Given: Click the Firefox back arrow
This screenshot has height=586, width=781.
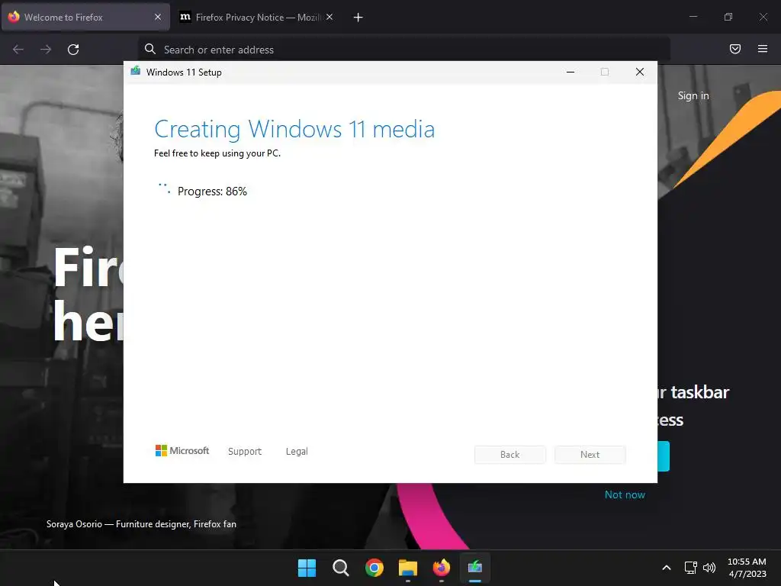Looking at the screenshot, I should pyautogui.click(x=18, y=50).
